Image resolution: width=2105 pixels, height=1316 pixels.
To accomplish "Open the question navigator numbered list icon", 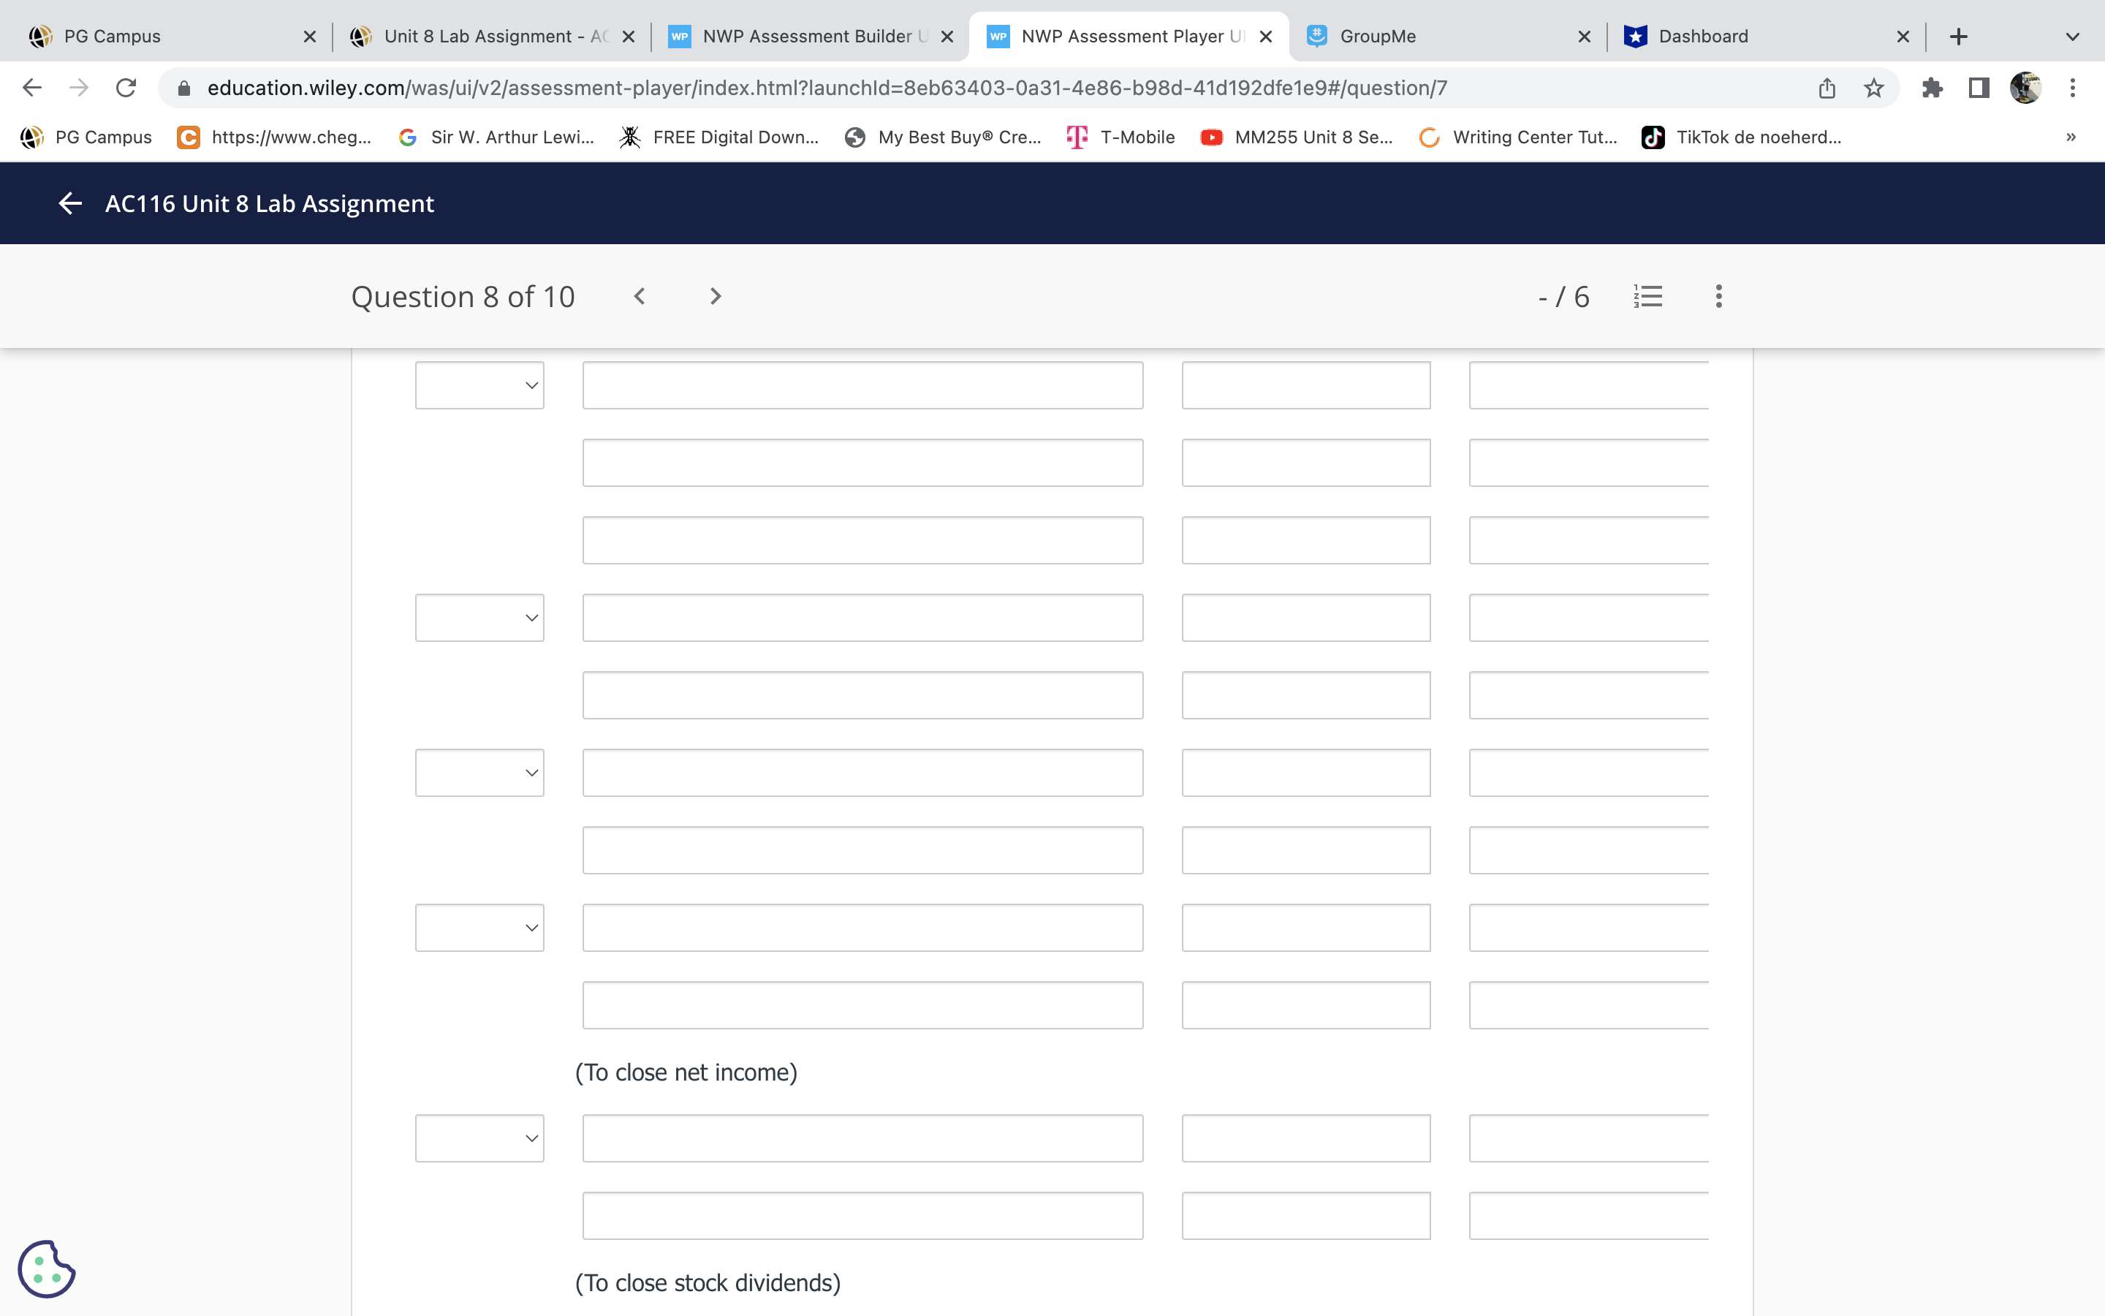I will point(1647,296).
